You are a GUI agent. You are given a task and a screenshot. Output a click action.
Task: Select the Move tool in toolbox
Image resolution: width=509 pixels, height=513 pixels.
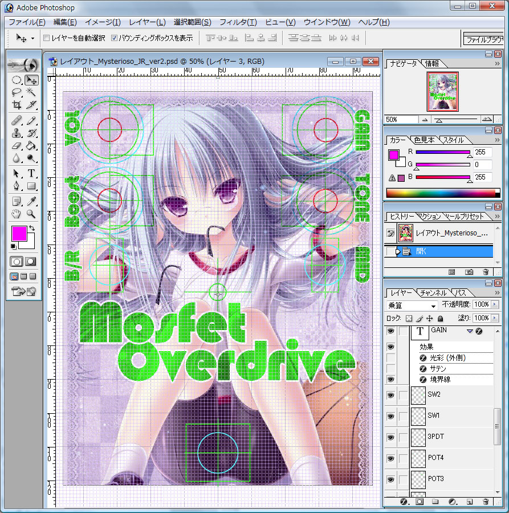point(31,80)
